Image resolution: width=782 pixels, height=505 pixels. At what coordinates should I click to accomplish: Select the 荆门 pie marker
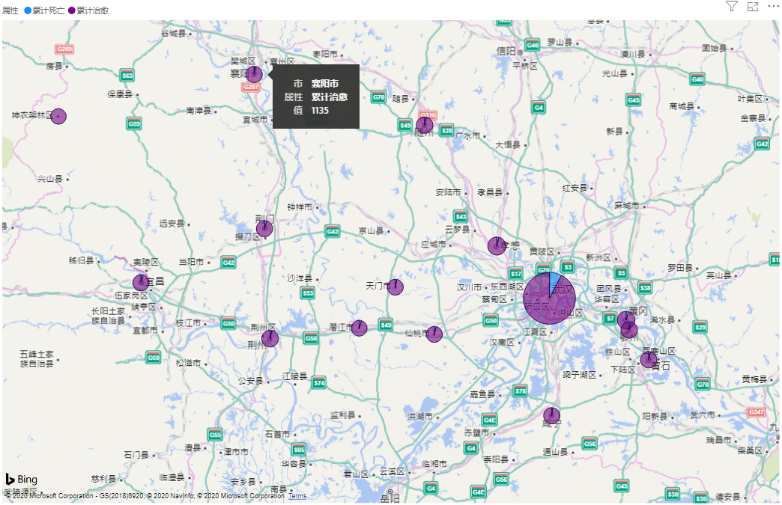(x=264, y=228)
